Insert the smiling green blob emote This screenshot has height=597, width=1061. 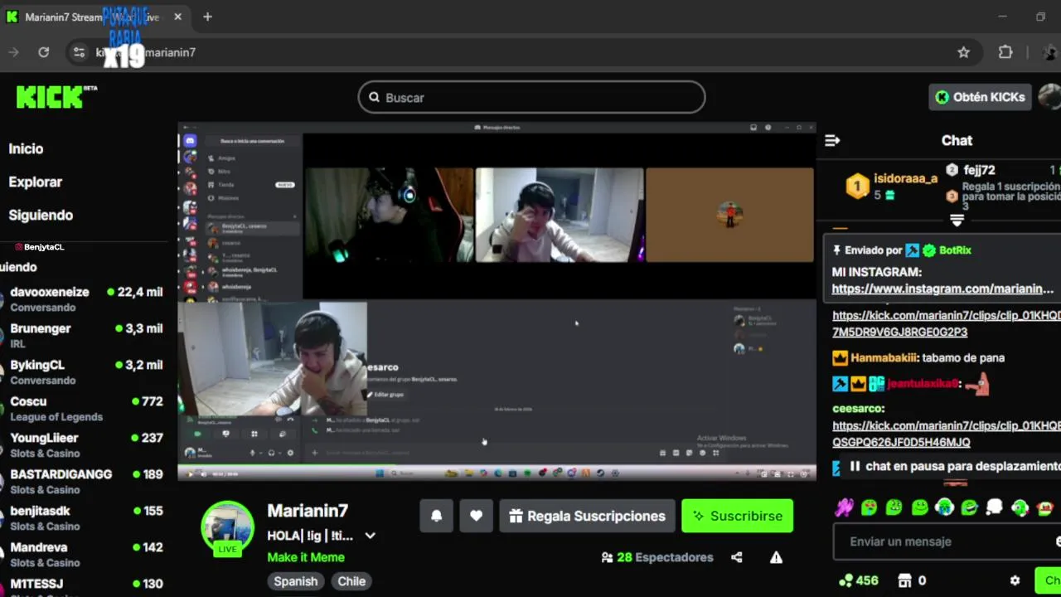point(920,507)
